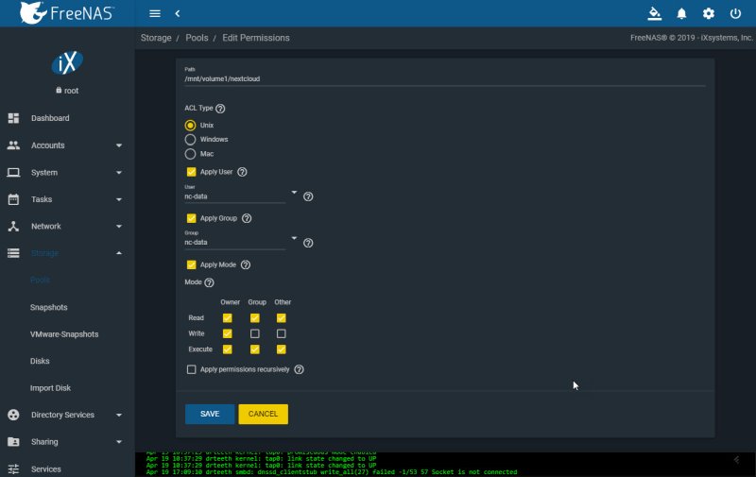Click the power icon

[735, 13]
